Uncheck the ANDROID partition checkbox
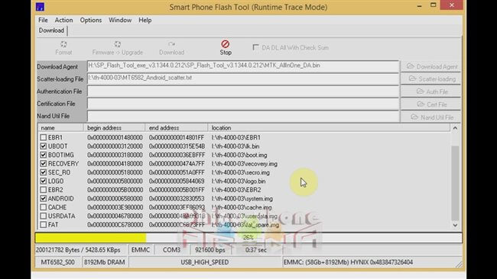This screenshot has height=279, width=497. click(44, 198)
